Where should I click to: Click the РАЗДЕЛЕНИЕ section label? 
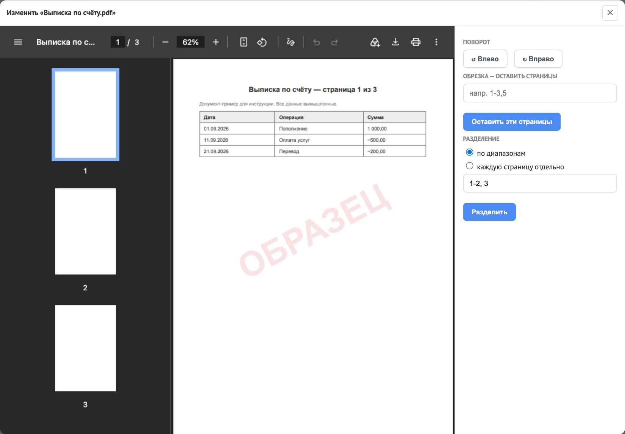tap(481, 139)
